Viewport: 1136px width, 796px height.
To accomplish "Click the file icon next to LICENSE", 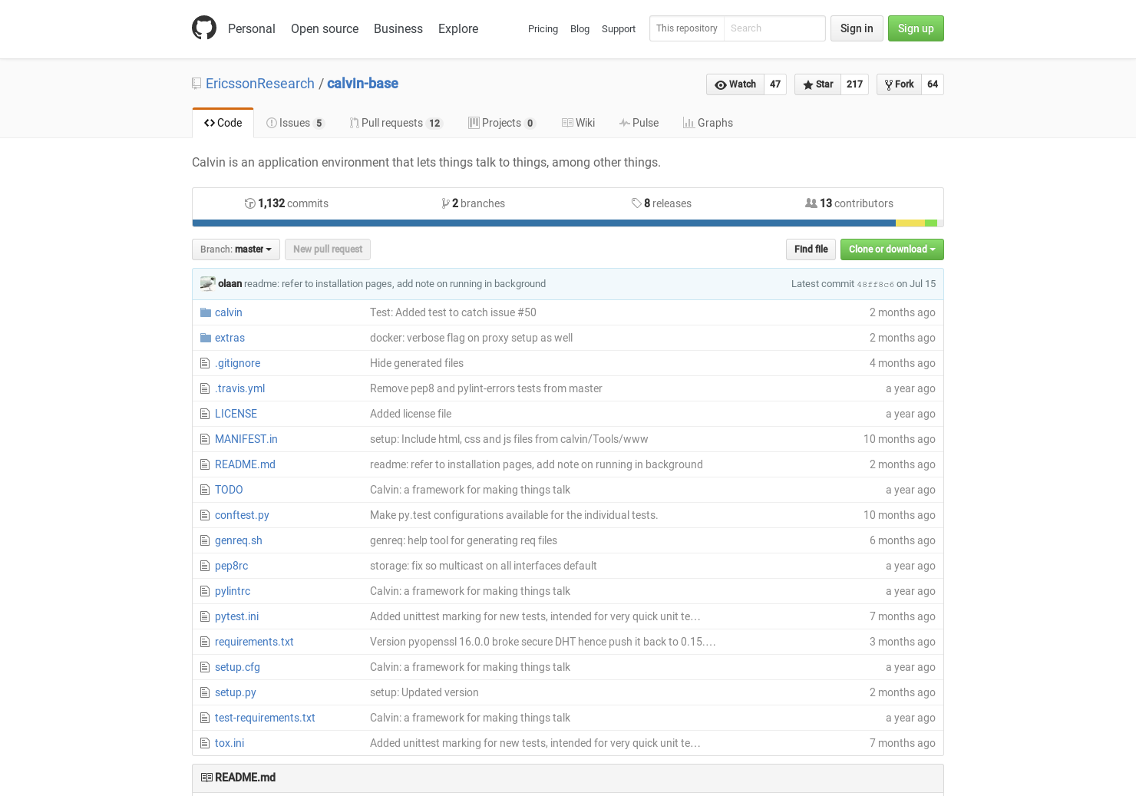I will 205,414.
